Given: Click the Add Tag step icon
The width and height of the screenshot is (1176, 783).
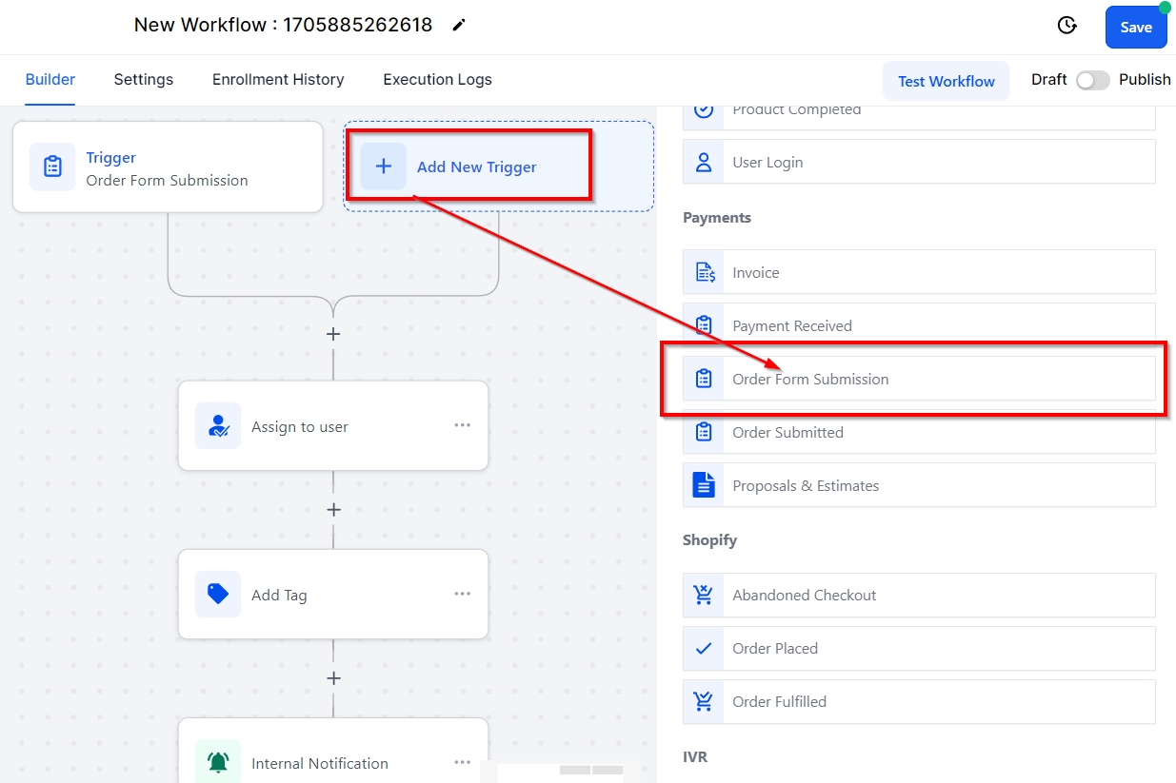Looking at the screenshot, I should (218, 595).
